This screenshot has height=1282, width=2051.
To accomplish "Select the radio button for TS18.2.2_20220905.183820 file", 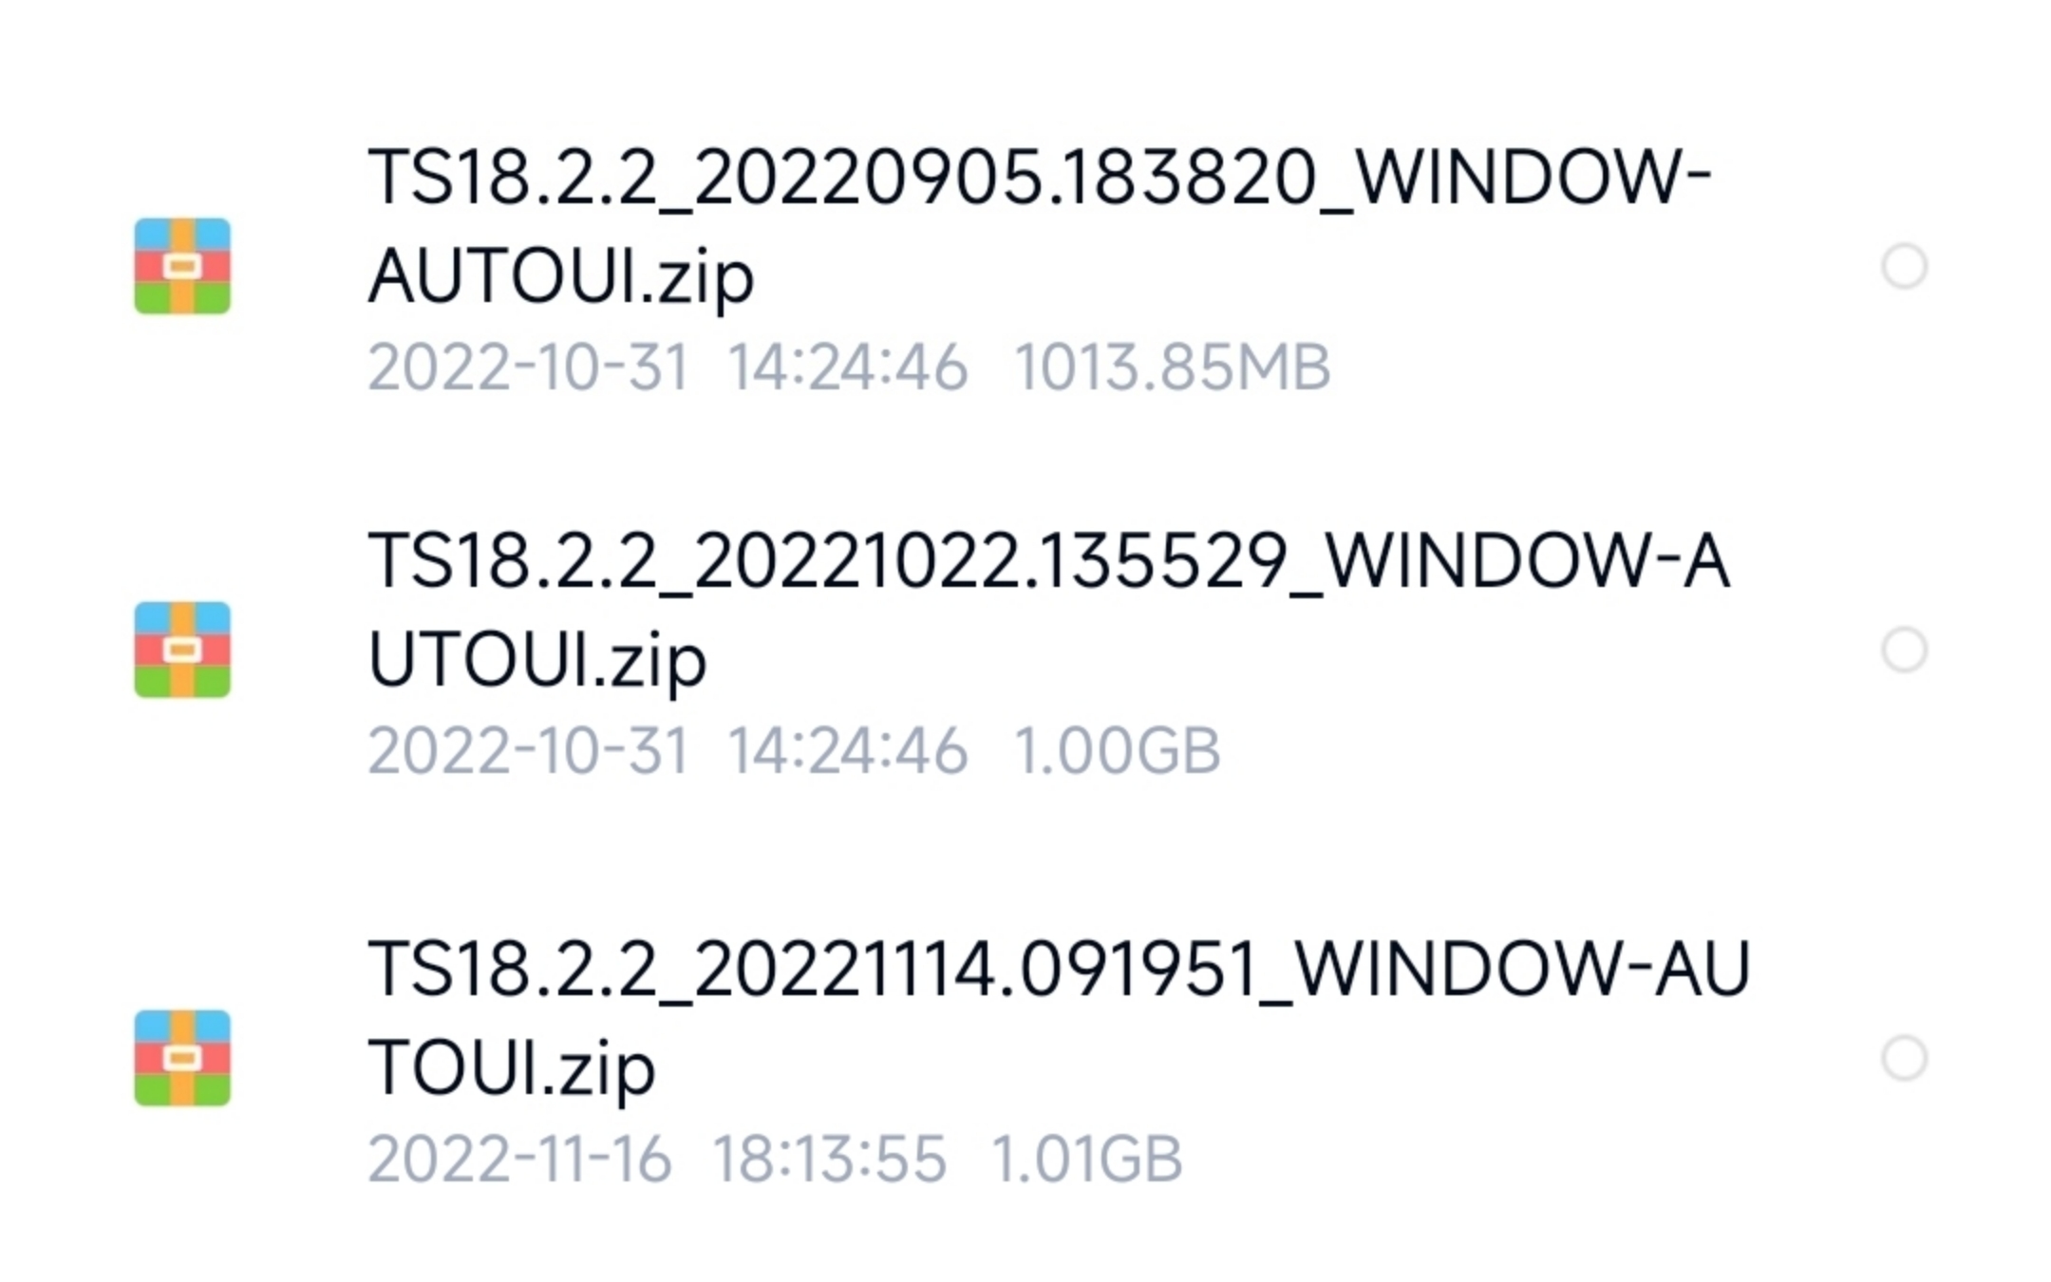I will (x=1904, y=266).
